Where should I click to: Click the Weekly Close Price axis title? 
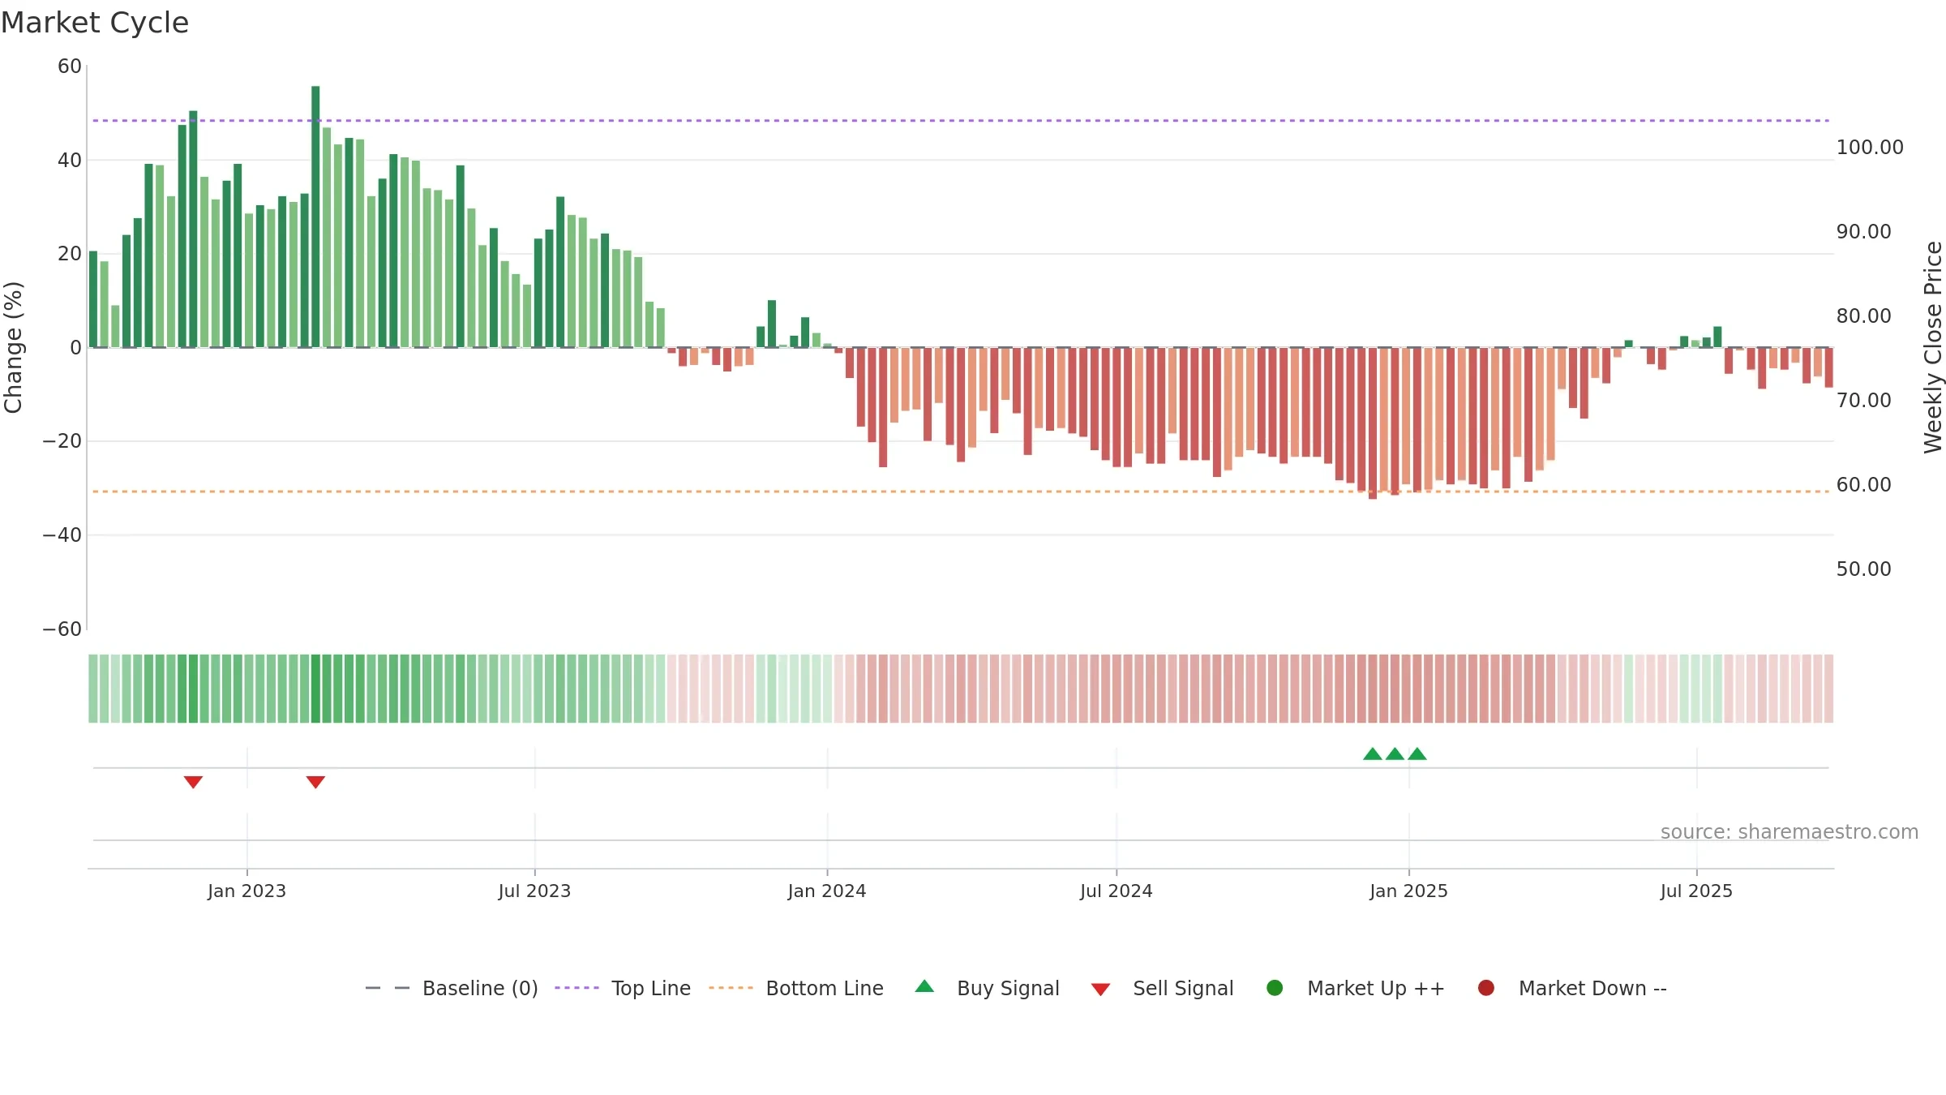(x=1933, y=347)
